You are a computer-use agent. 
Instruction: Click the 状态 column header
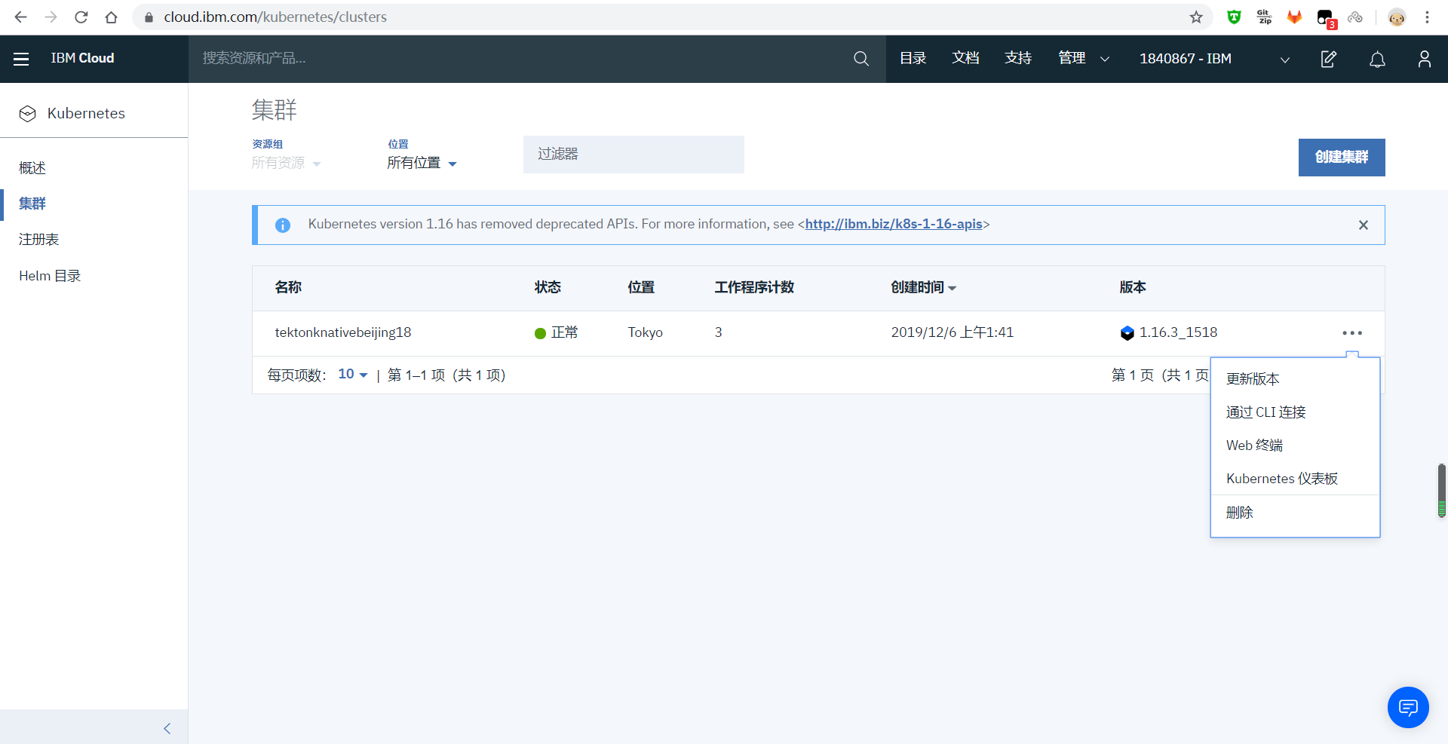tap(548, 287)
